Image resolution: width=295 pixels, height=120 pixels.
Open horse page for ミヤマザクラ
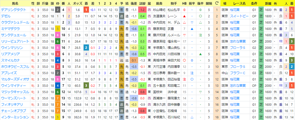point(10,29)
